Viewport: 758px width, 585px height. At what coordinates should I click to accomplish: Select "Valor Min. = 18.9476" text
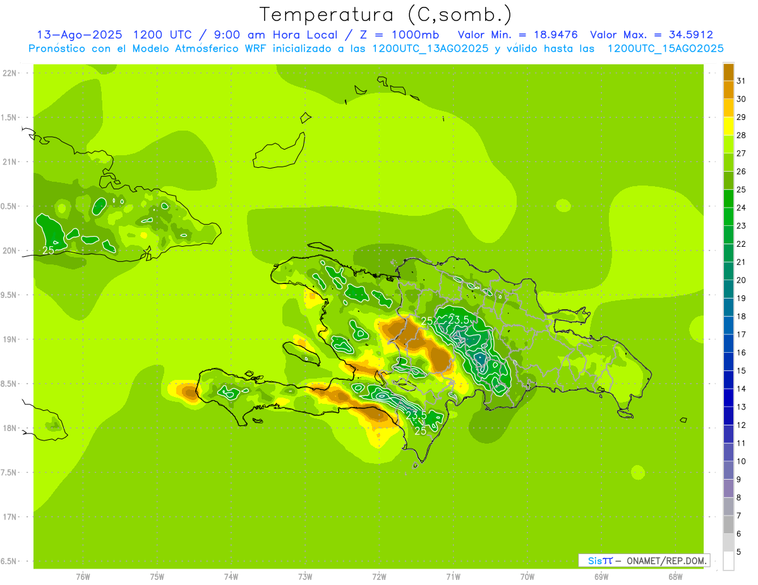[517, 35]
